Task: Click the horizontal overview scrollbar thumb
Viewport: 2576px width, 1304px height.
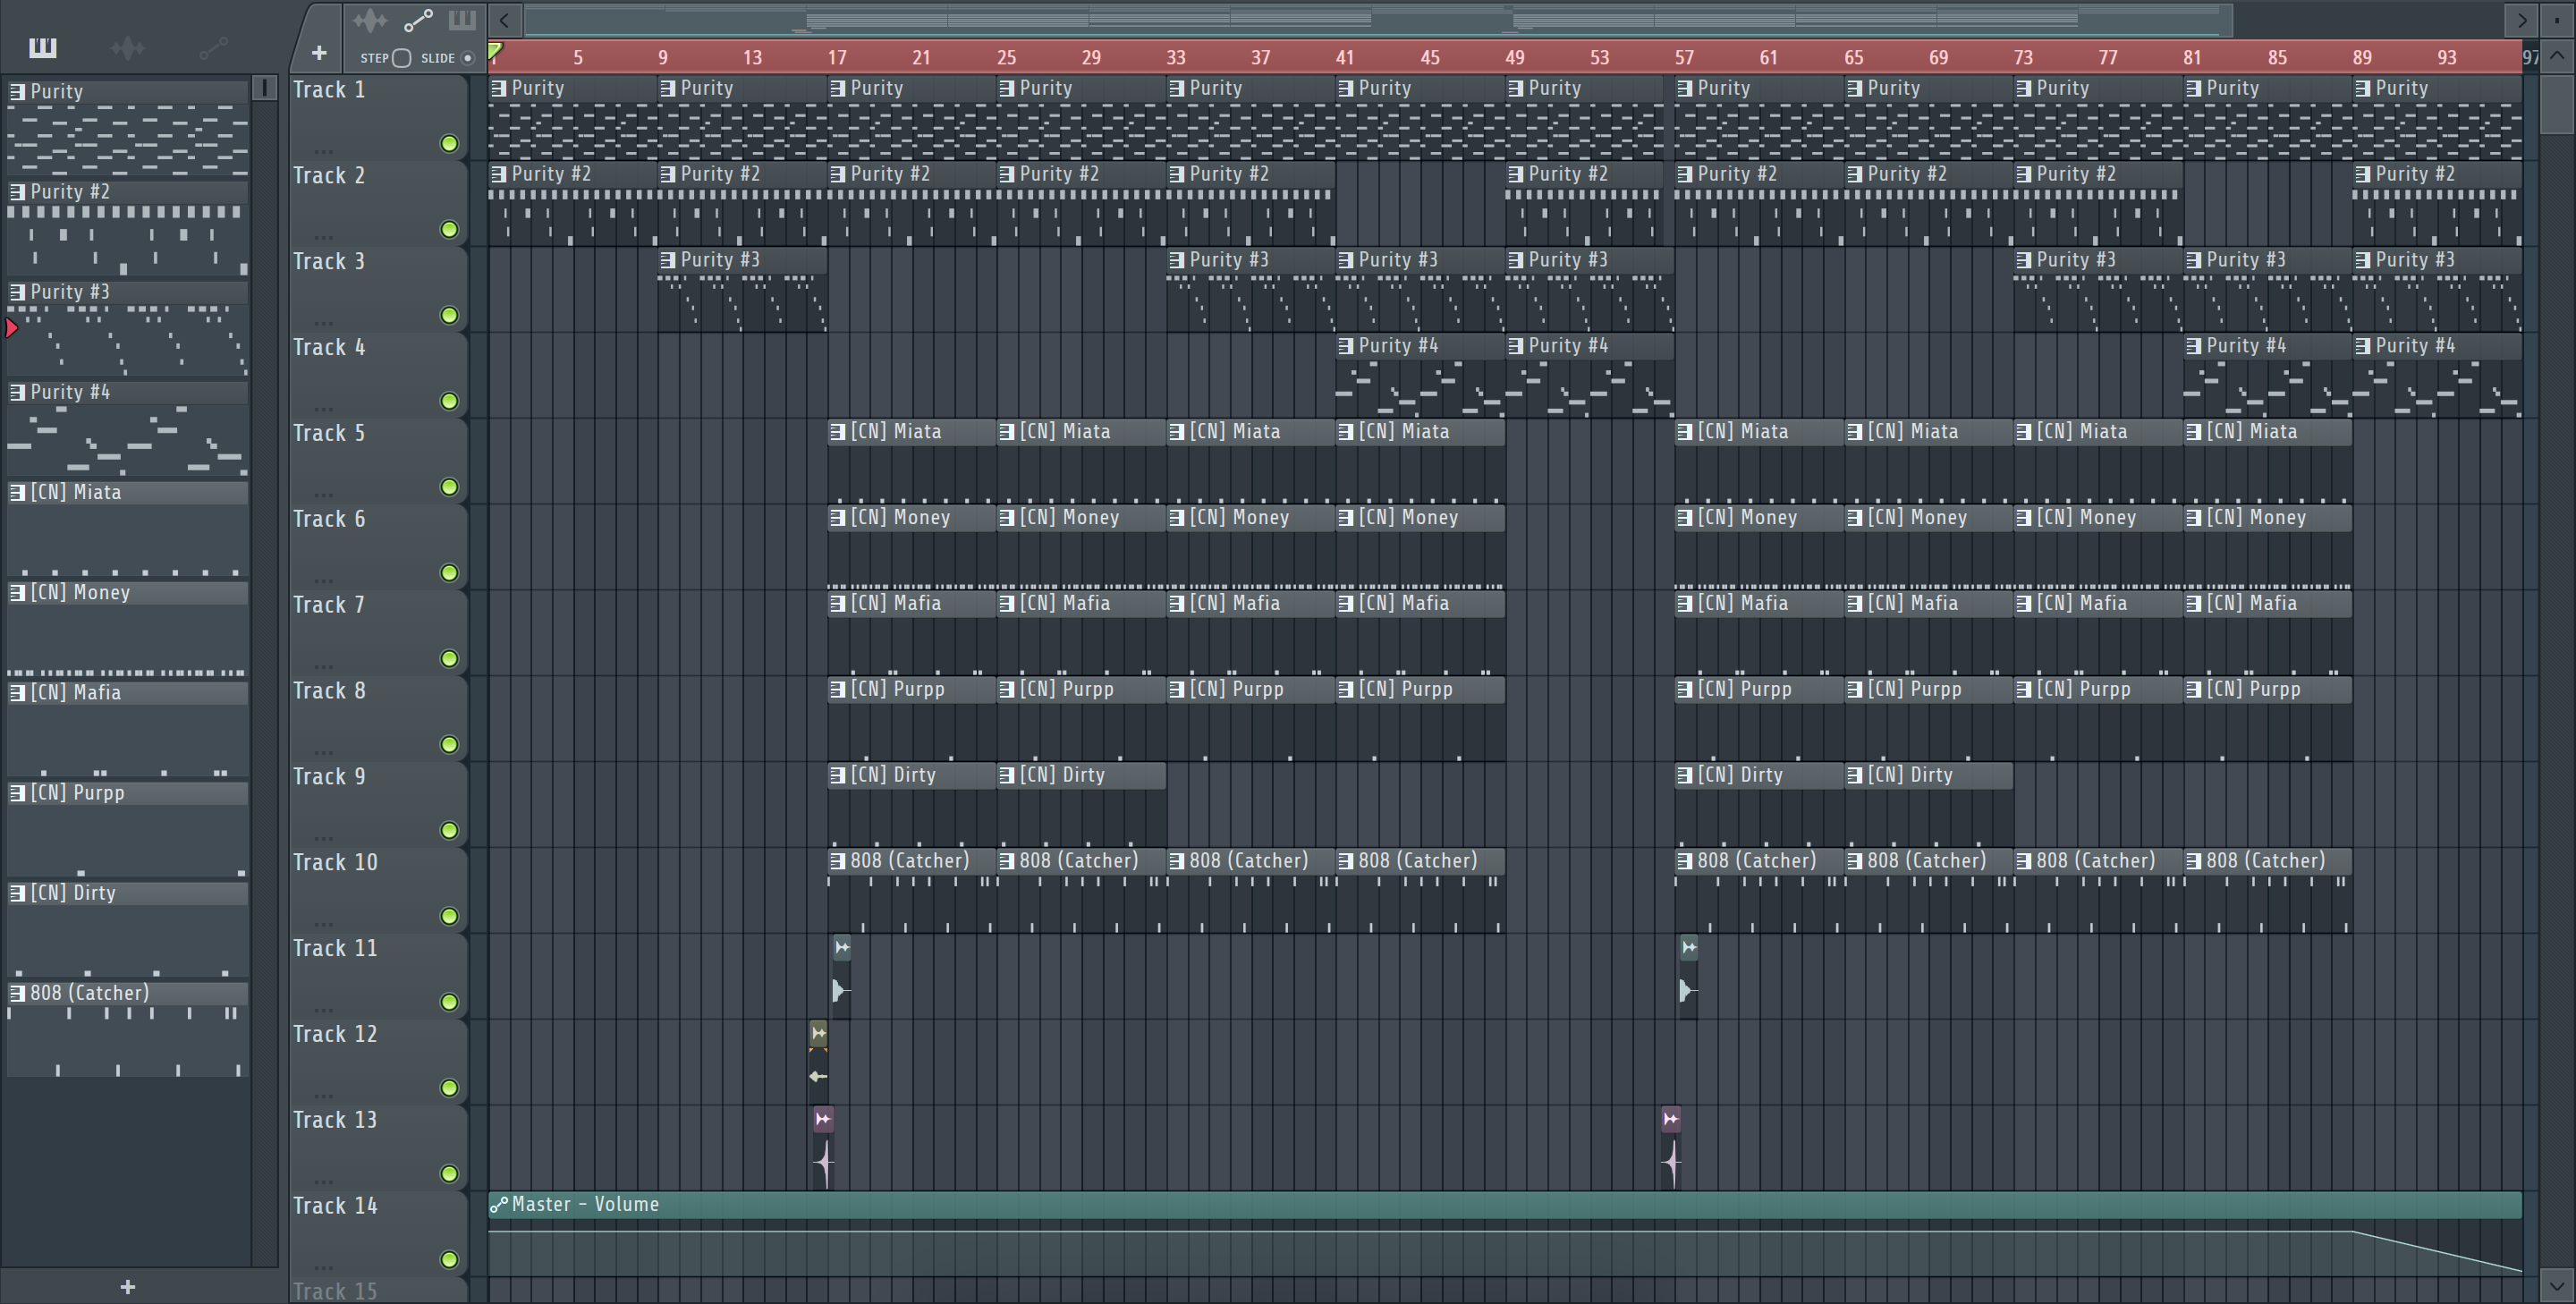Action: click(x=1378, y=19)
